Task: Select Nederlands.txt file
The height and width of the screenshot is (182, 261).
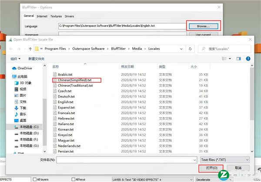Action: [69, 146]
